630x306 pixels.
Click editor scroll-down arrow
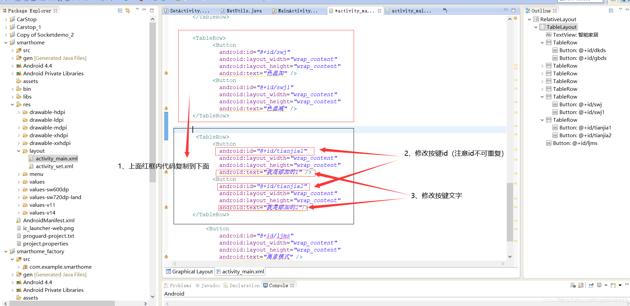[510, 257]
